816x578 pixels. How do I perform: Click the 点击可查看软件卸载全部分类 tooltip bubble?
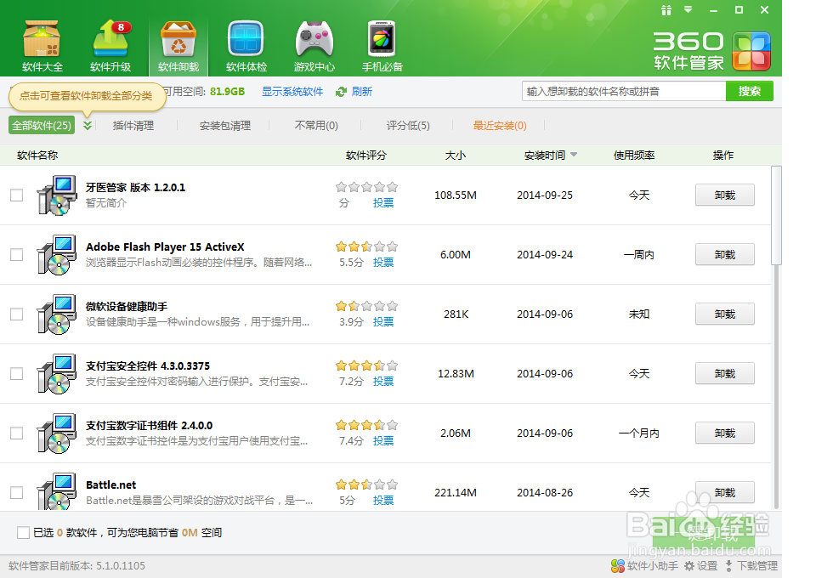(x=88, y=96)
